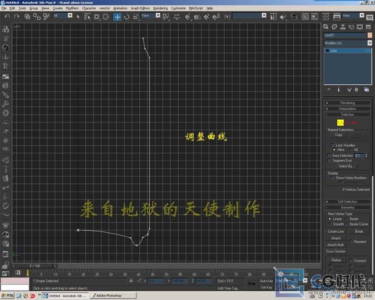Activate the Select and Move tool
This screenshot has width=375, height=300.
click(x=117, y=17)
